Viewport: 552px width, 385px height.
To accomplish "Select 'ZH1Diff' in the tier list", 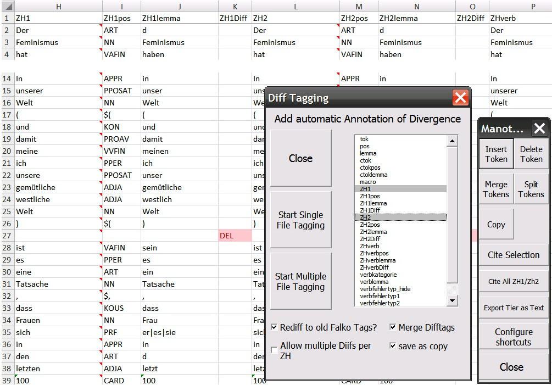I will tap(400, 210).
